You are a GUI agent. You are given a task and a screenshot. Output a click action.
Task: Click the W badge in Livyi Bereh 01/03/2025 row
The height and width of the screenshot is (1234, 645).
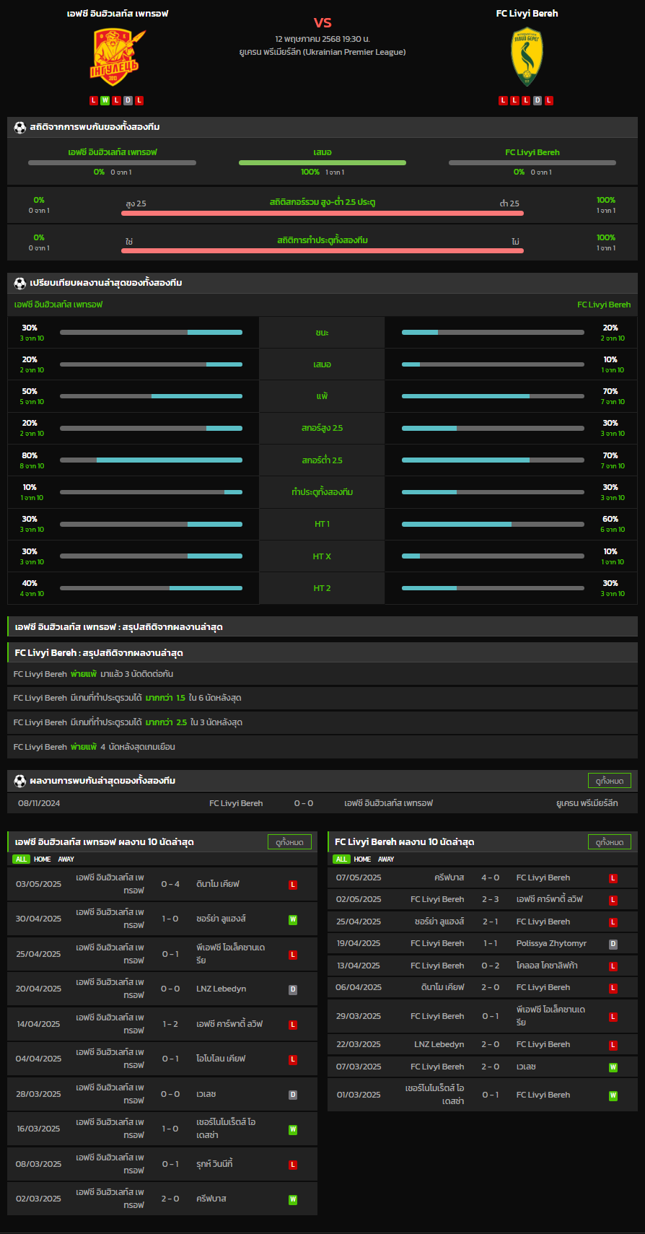[613, 1095]
